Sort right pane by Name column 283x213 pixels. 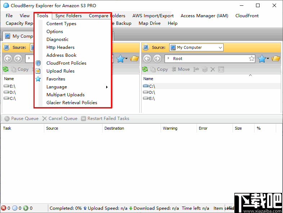(x=148, y=79)
